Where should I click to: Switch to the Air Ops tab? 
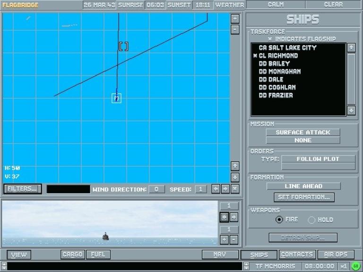tap(336, 255)
